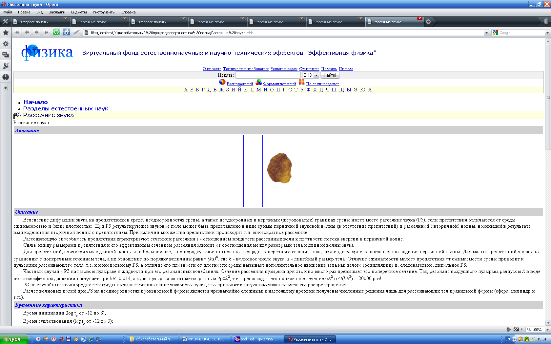Open the Виджеты menu
The image size is (551, 344).
(x=79, y=12)
